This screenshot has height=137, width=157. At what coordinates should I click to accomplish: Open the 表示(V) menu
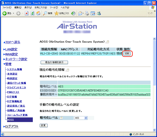click(28, 8)
